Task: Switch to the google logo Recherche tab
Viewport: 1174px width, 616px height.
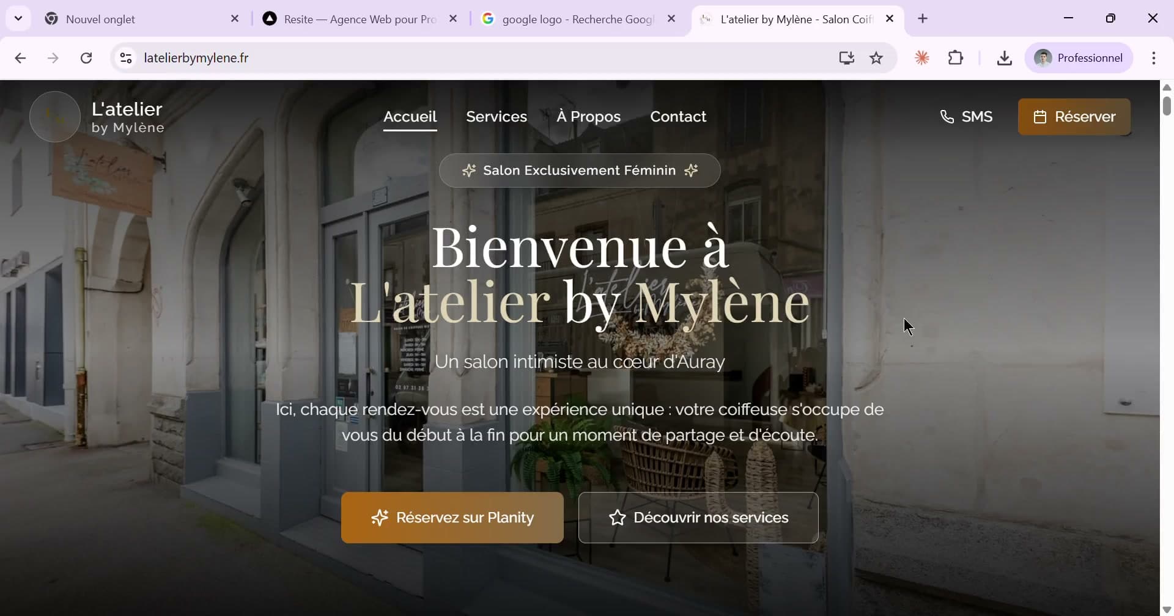Action: [x=575, y=18]
